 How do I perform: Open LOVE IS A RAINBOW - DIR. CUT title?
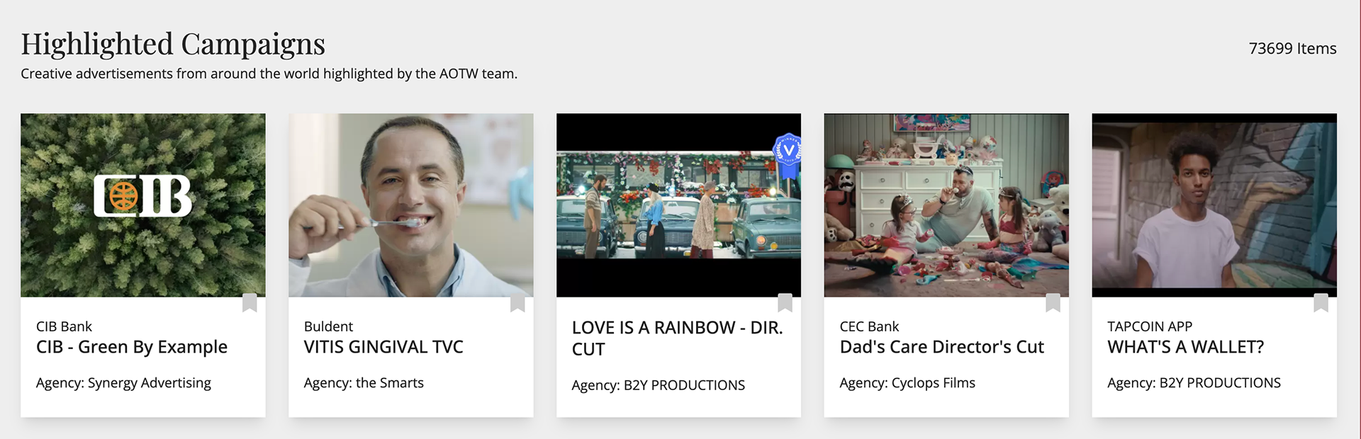[678, 338]
